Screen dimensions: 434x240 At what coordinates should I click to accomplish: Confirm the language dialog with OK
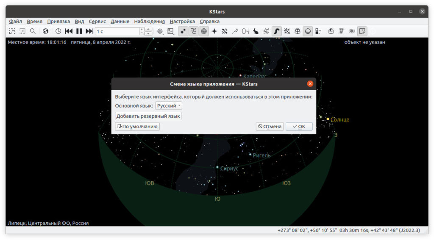pos(299,127)
